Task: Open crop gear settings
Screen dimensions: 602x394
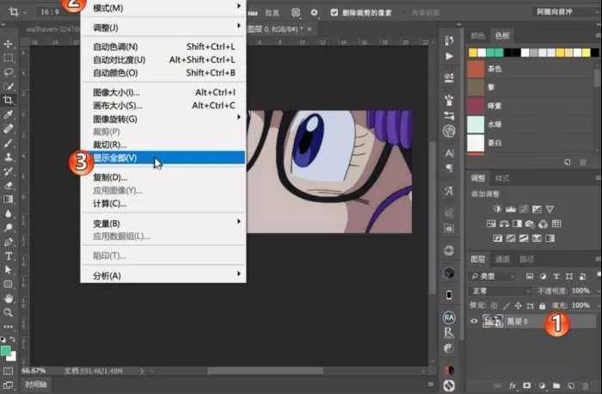Action: point(314,13)
